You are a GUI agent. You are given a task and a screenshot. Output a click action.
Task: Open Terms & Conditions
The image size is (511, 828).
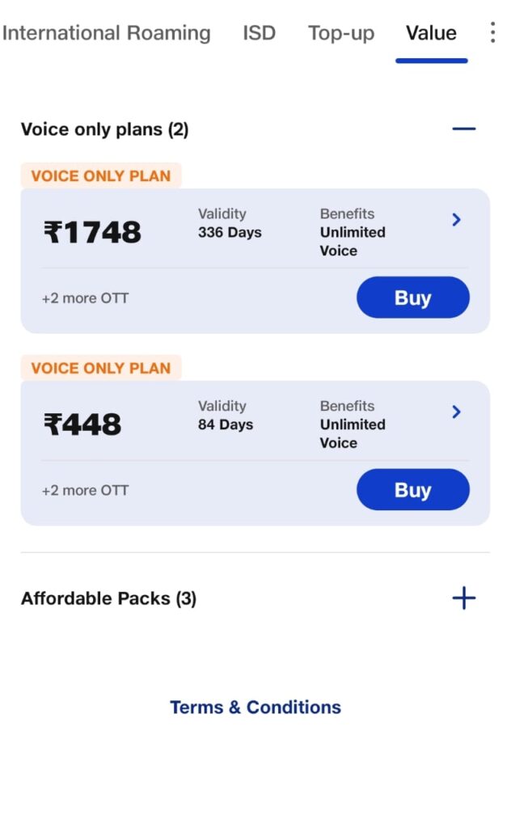(x=255, y=707)
